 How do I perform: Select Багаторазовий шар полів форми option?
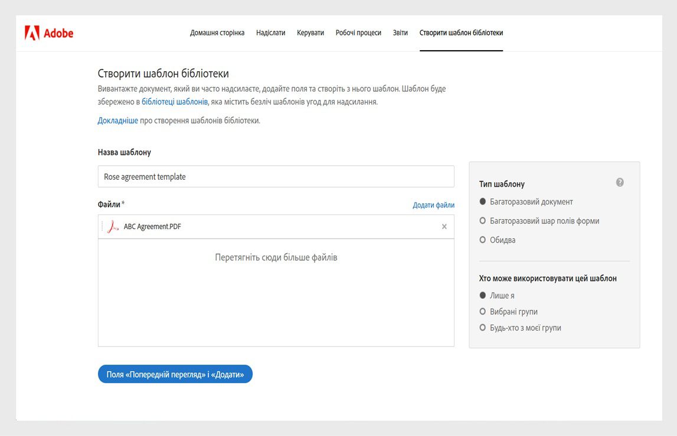(x=483, y=221)
